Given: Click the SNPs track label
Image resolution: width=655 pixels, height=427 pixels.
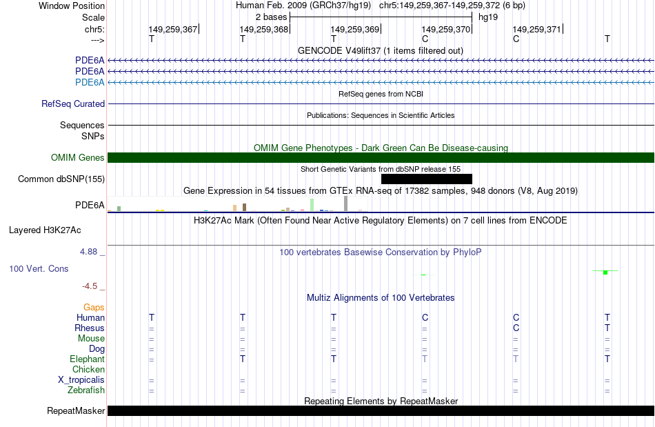Looking at the screenshot, I should [93, 136].
